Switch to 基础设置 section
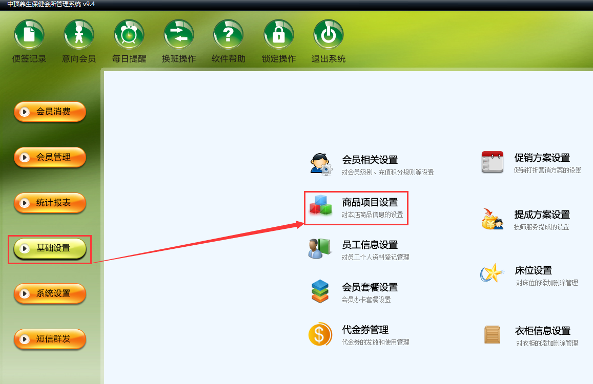Viewport: 593px width, 384px height. click(50, 248)
